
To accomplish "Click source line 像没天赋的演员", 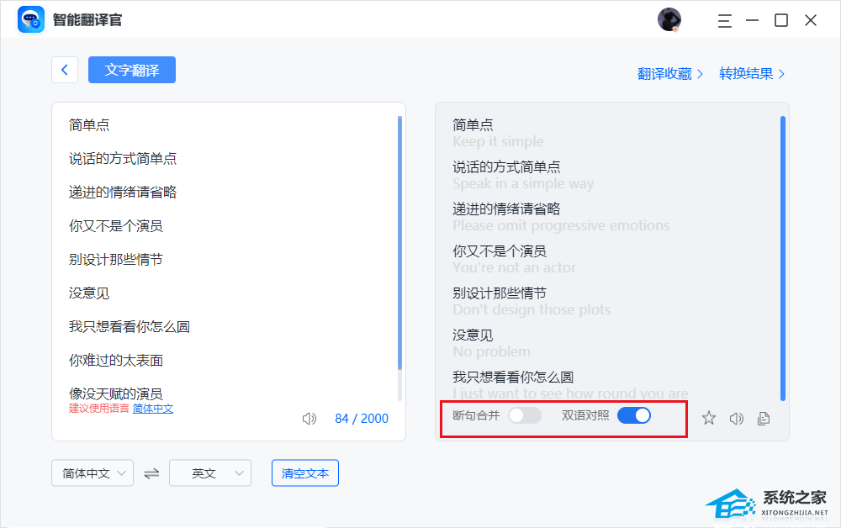I will pos(116,394).
